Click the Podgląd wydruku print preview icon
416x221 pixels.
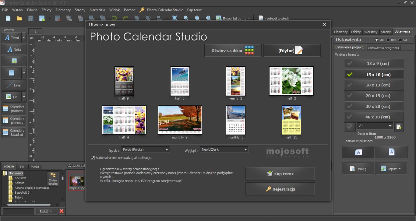click(261, 19)
